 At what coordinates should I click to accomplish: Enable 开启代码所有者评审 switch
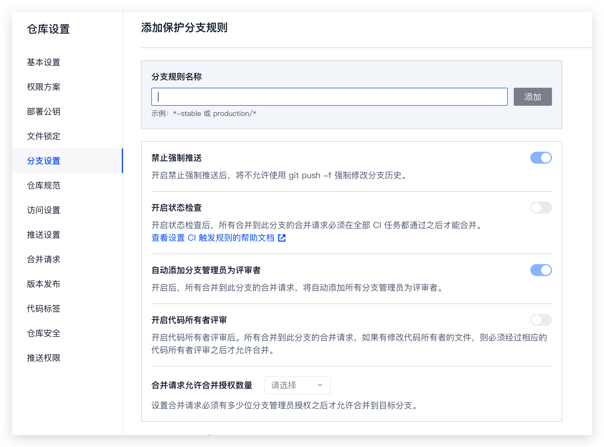(x=541, y=320)
